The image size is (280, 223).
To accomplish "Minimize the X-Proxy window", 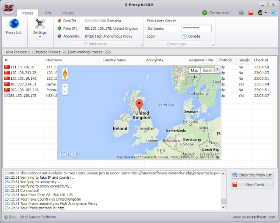I will [262, 4].
